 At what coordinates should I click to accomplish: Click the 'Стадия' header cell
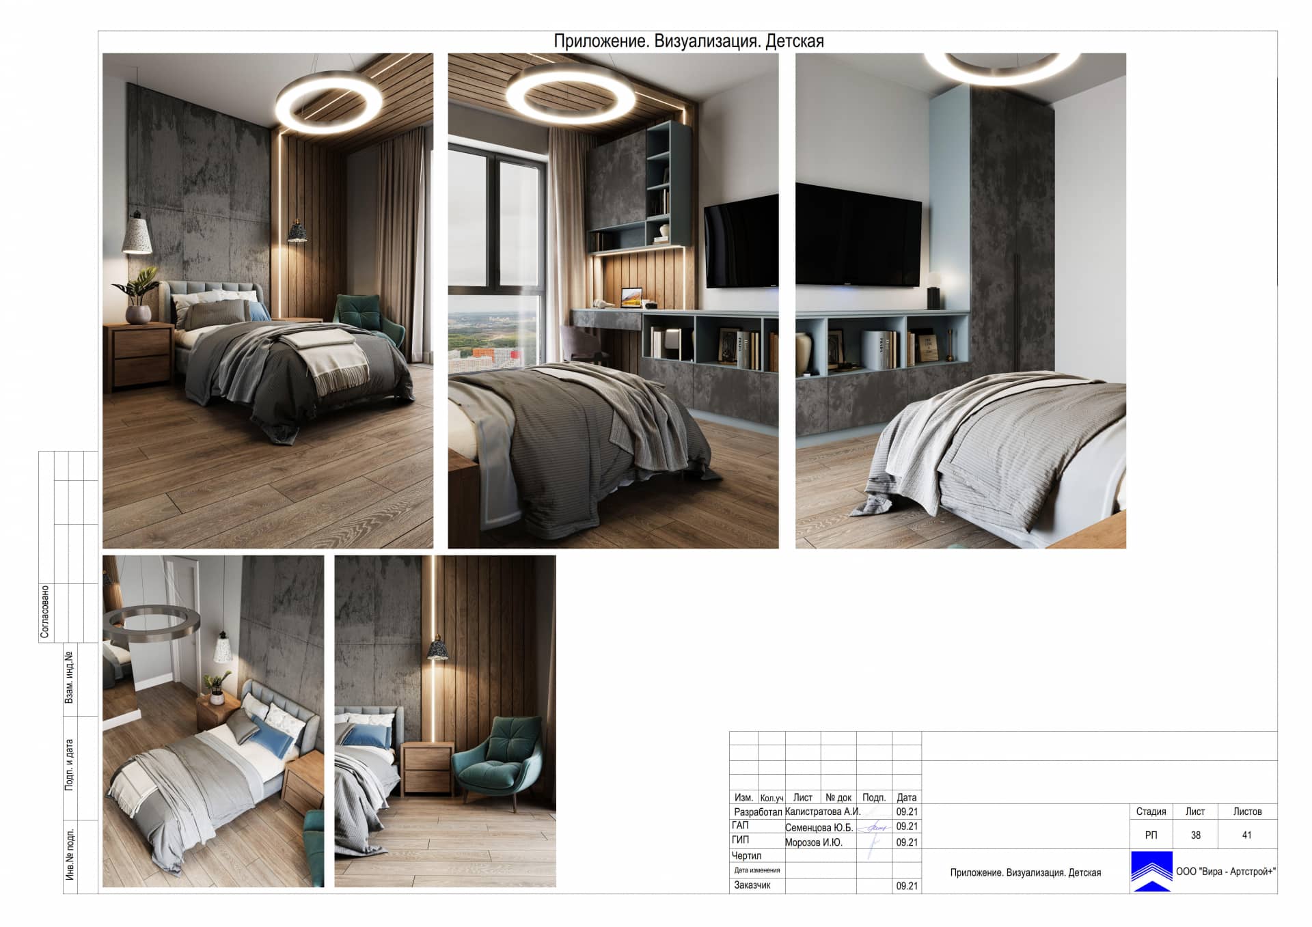tap(1151, 812)
